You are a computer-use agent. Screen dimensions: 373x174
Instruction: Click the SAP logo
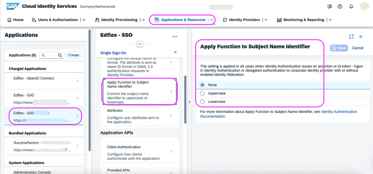[13, 6]
